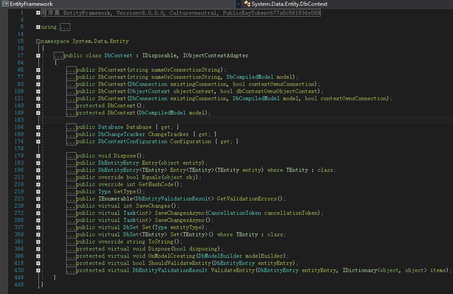Expand the line 109 ObjectContext constructor
This screenshot has height=294, width=453.
coord(38,91)
